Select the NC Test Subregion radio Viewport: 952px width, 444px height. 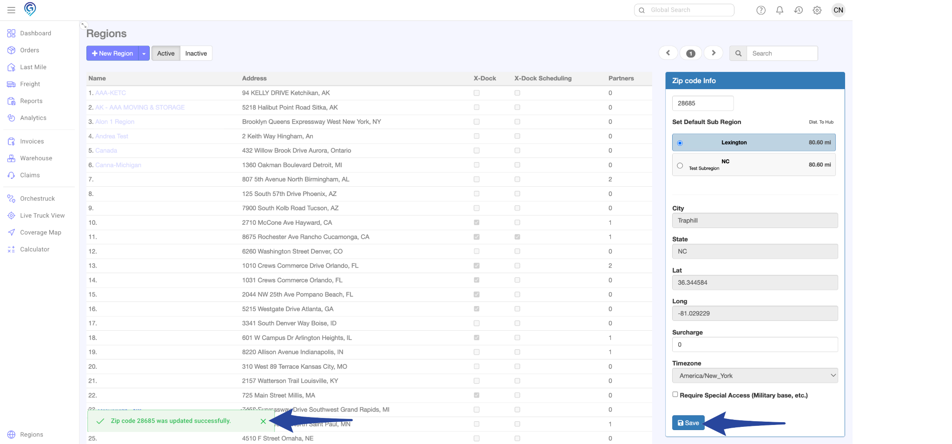tap(680, 165)
